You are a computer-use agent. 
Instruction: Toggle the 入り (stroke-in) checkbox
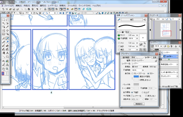(x=119, y=43)
